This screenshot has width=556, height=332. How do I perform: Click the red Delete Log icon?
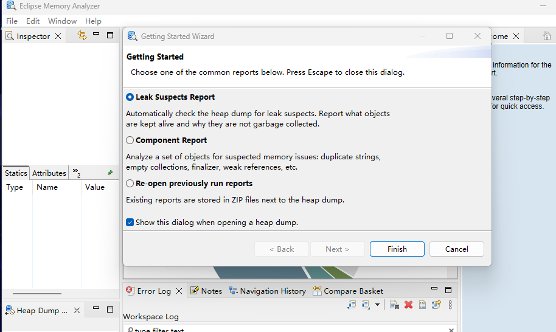(x=409, y=305)
